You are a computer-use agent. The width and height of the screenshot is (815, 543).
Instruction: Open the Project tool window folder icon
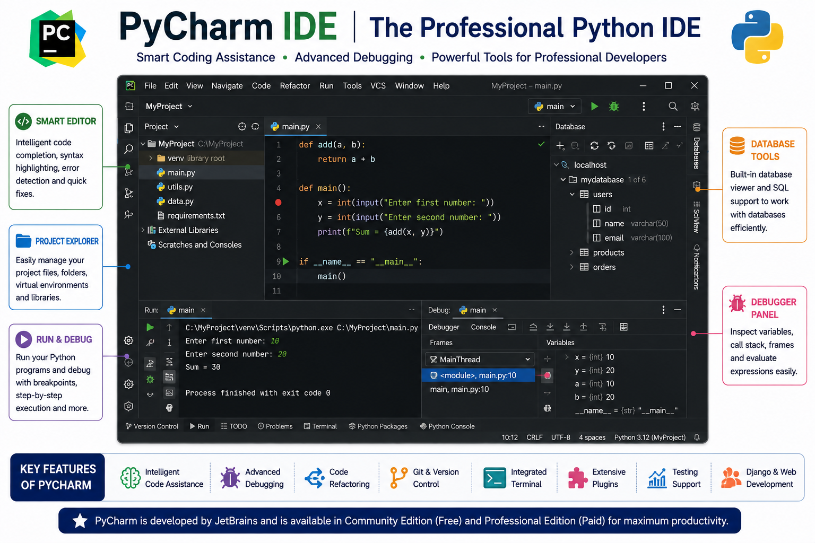click(x=128, y=128)
